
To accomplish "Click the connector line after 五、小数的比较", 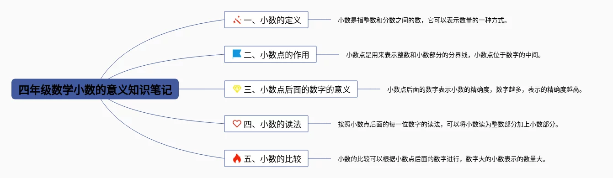I will 320,158.
